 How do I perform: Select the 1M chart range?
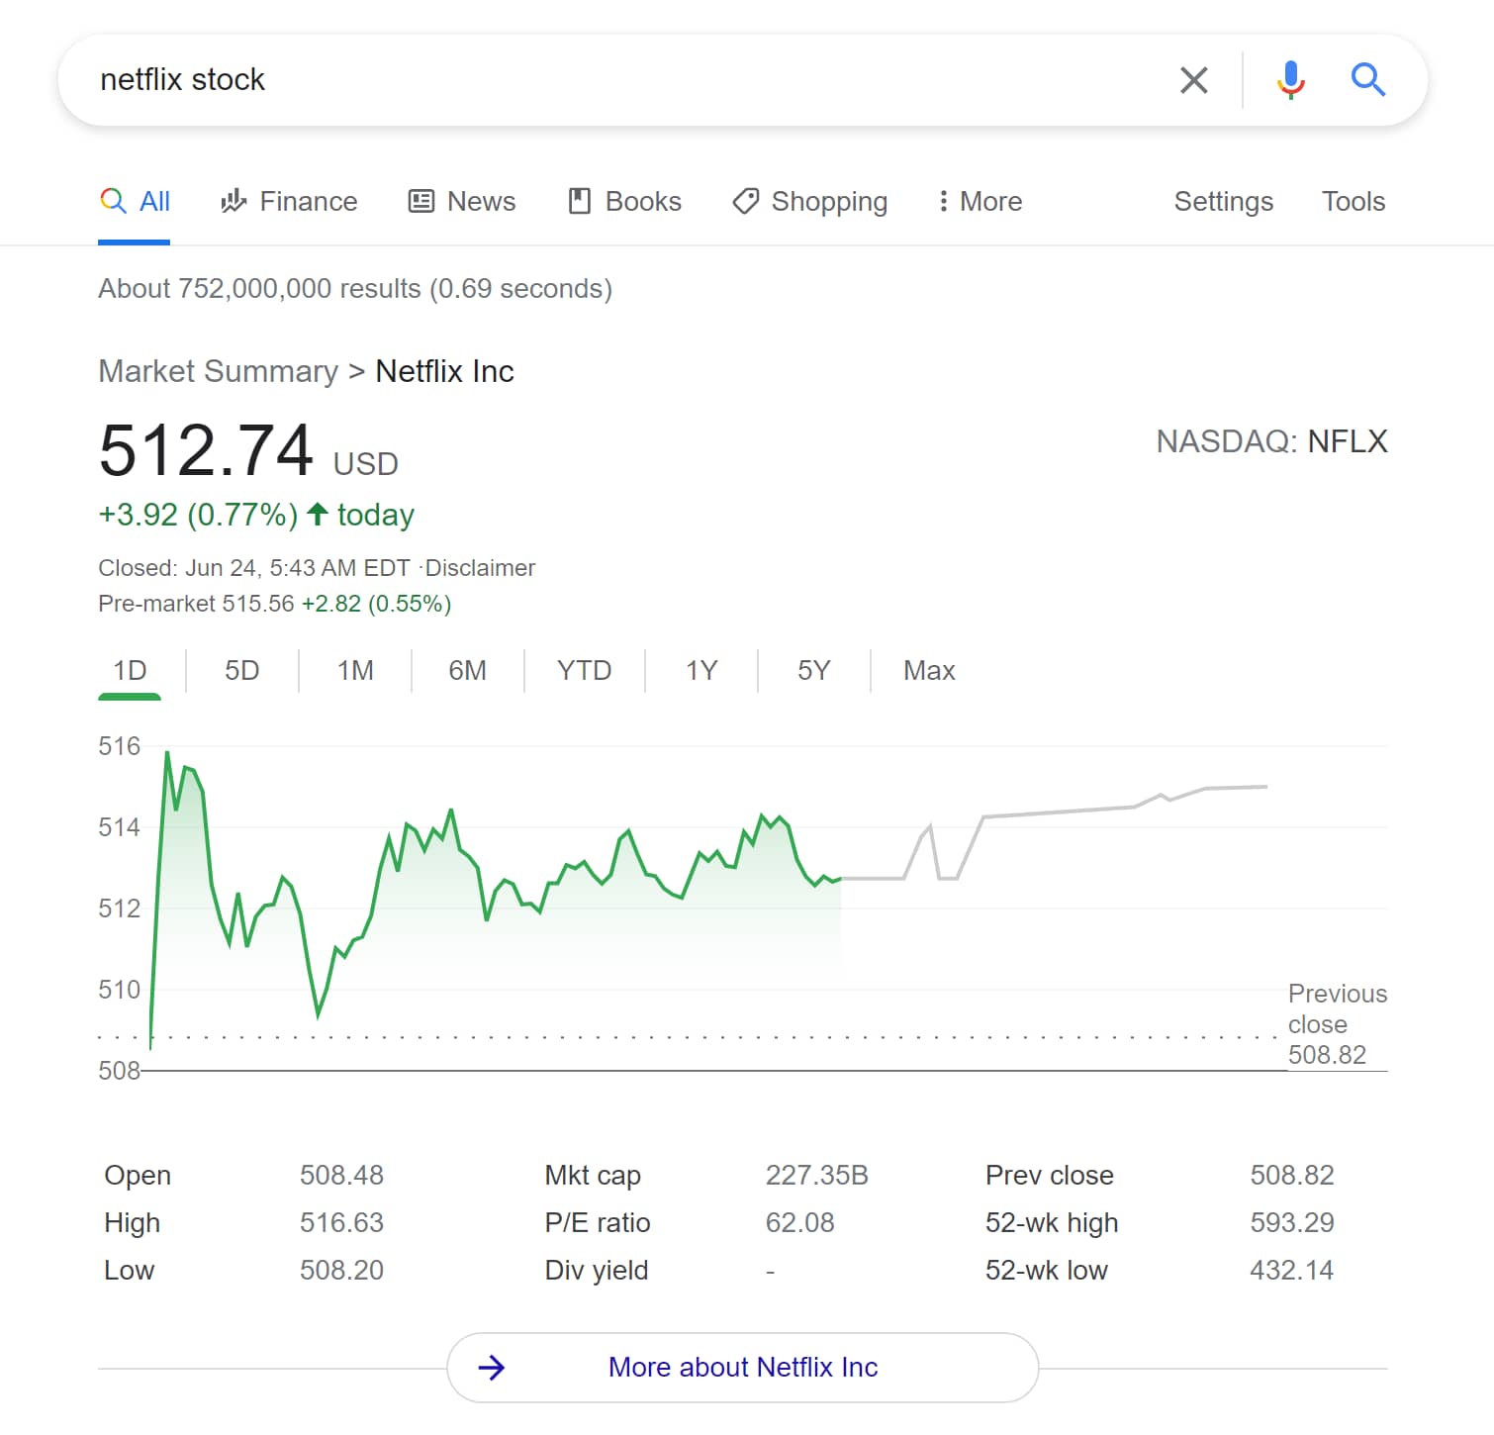(355, 671)
